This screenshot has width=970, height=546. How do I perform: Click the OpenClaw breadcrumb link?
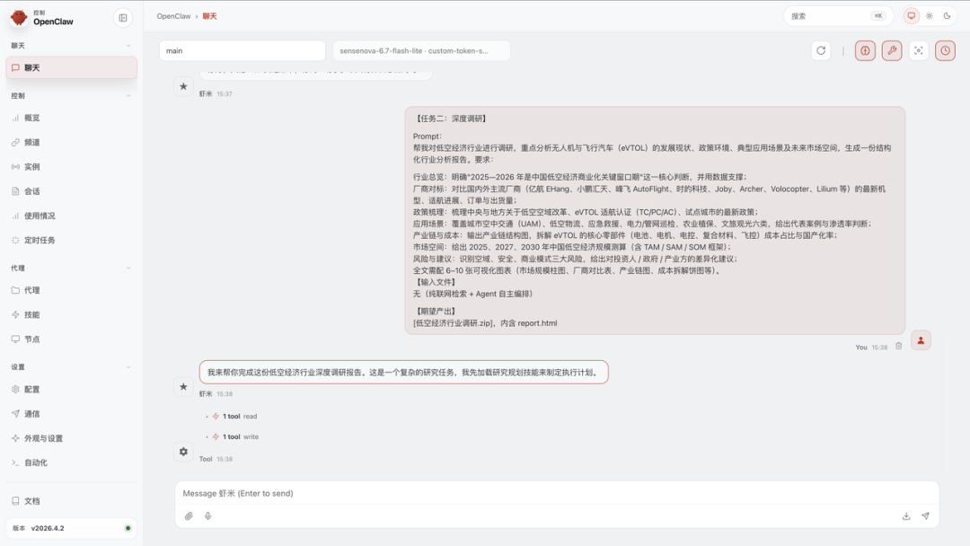(173, 16)
